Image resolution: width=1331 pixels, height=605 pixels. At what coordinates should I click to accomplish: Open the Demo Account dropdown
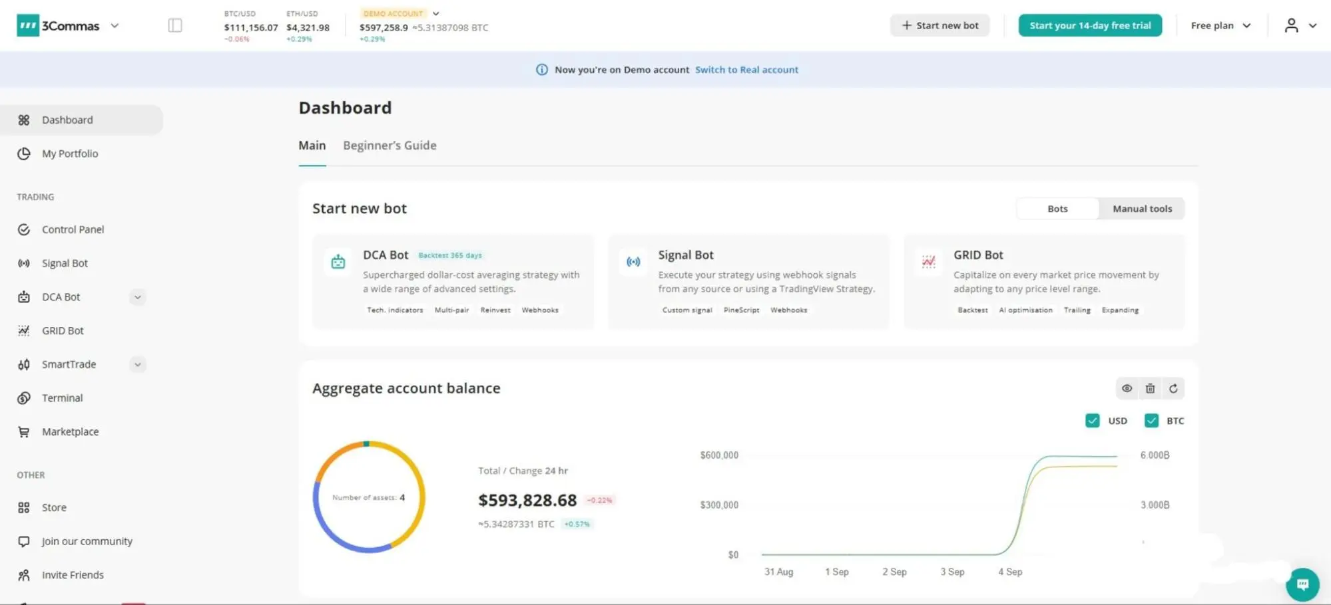pos(435,13)
